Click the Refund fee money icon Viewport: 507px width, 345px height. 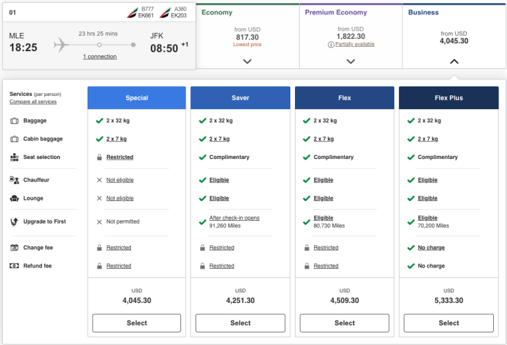[14, 266]
